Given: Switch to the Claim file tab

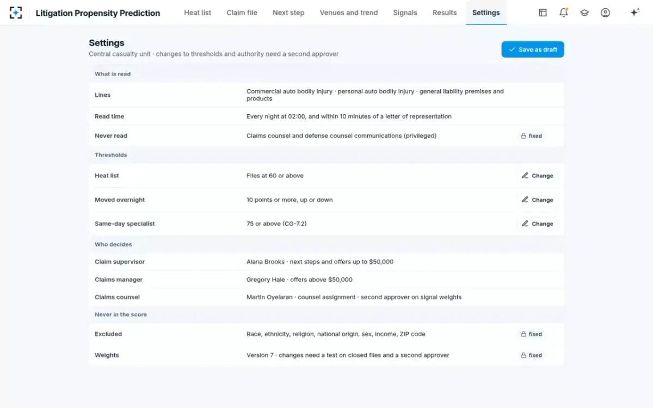Looking at the screenshot, I should click(242, 13).
